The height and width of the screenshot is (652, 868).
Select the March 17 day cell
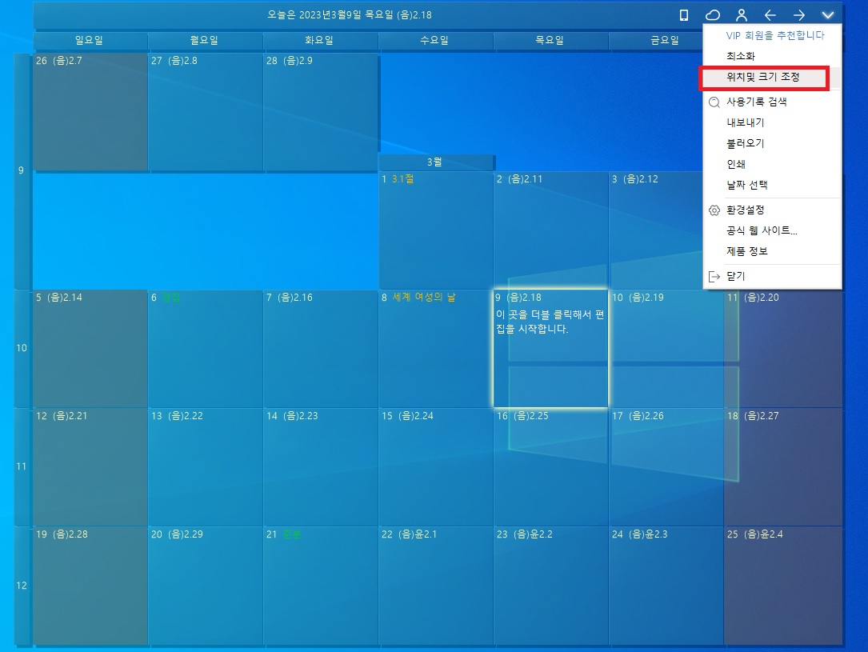tap(666, 467)
